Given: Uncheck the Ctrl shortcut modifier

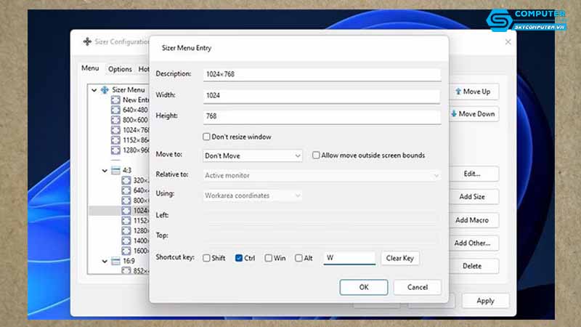Looking at the screenshot, I should pyautogui.click(x=240, y=258).
